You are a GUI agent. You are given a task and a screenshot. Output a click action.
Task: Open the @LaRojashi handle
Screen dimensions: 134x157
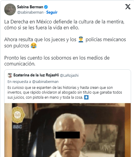point(69,75)
